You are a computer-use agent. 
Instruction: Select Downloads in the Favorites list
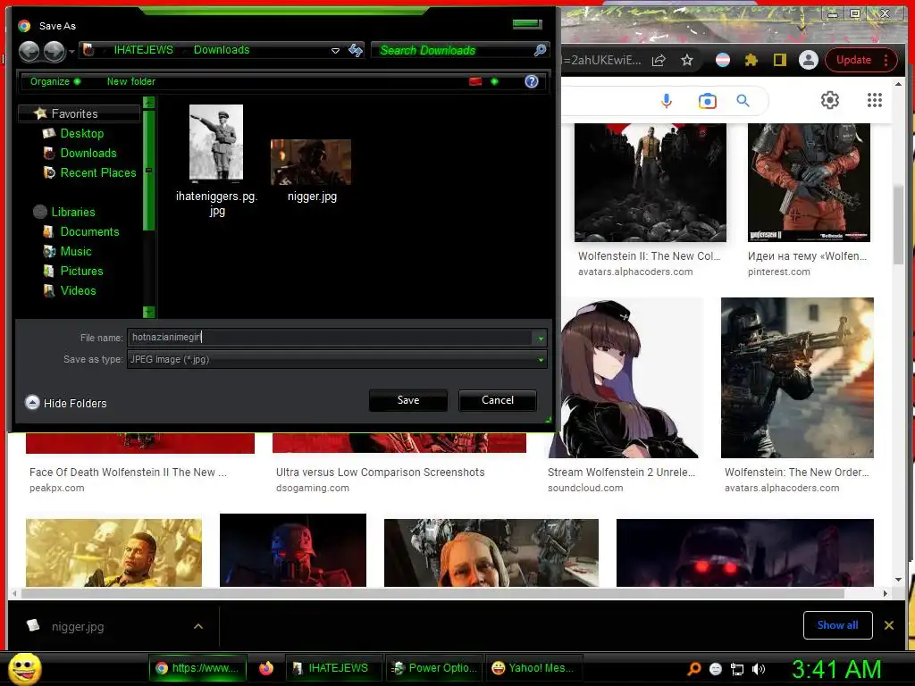pyautogui.click(x=88, y=154)
